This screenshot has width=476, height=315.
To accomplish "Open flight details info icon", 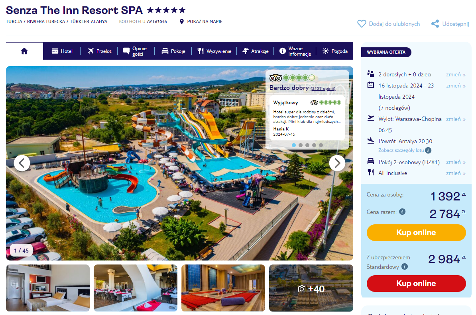I will point(428,150).
